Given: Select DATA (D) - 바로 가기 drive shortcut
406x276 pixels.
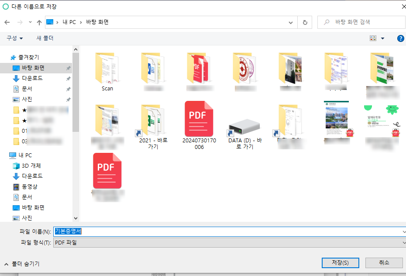Looking at the screenshot, I should [245, 133].
